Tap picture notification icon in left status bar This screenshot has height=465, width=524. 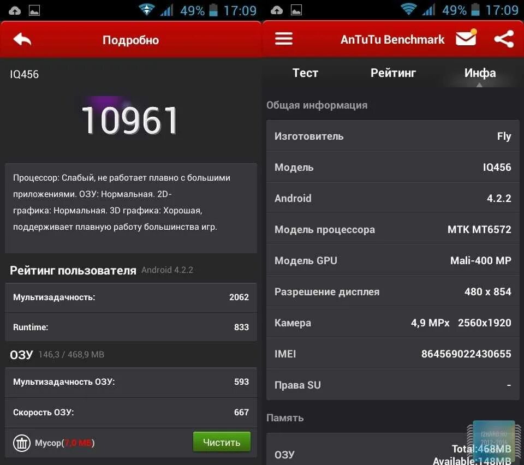coord(34,11)
